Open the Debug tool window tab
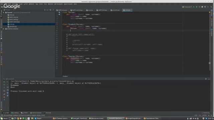Screen dimensions: 214x120 (x=15, y=113)
